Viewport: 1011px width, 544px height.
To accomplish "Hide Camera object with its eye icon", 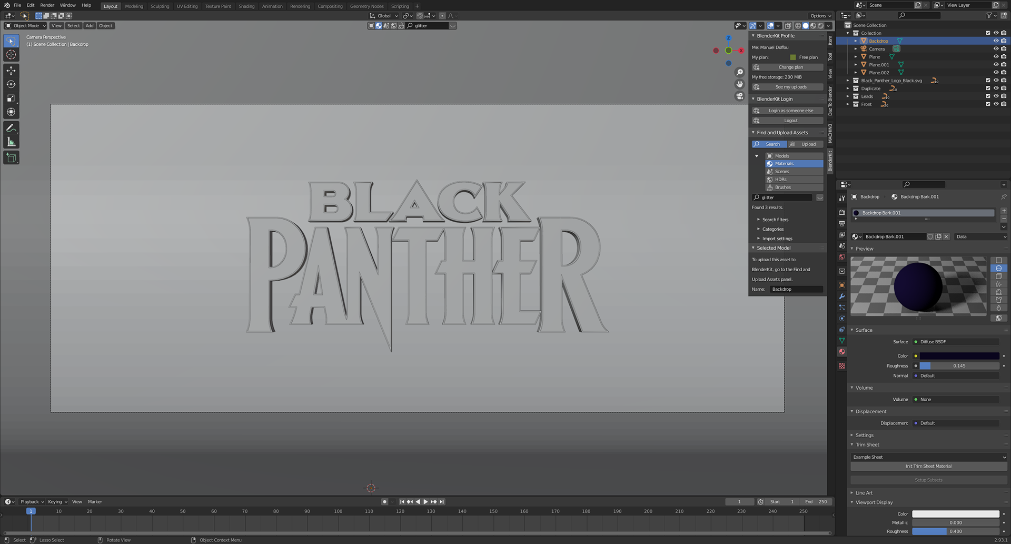I will pyautogui.click(x=996, y=49).
